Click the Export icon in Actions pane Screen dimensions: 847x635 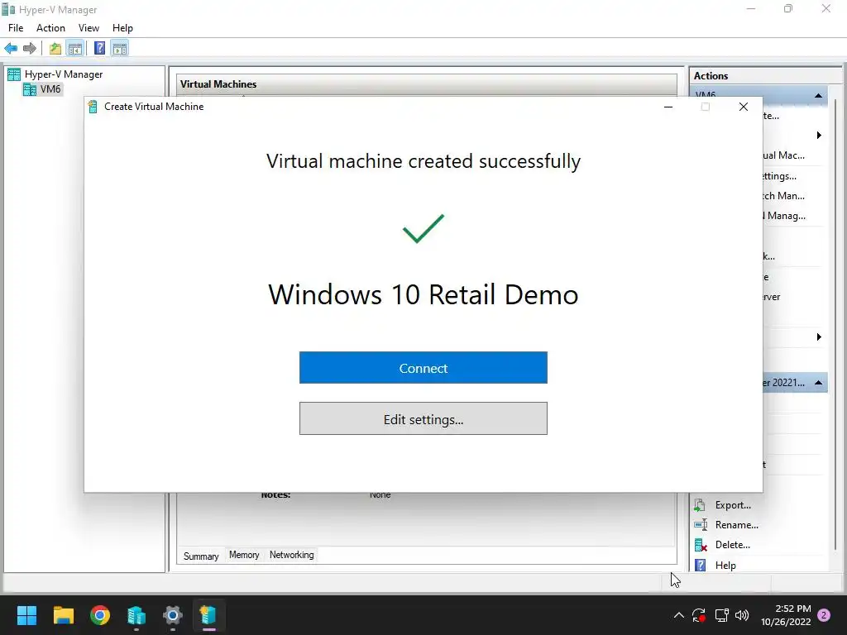pyautogui.click(x=700, y=505)
